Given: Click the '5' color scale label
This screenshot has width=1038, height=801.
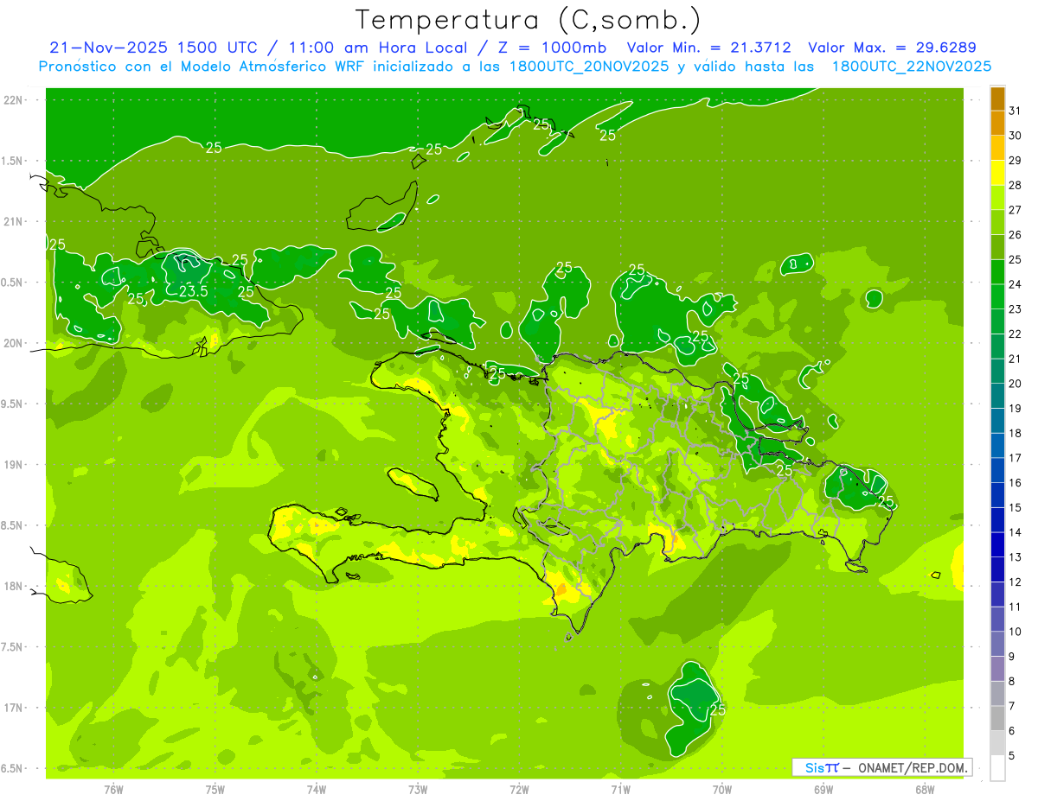Looking at the screenshot, I should click(1012, 755).
